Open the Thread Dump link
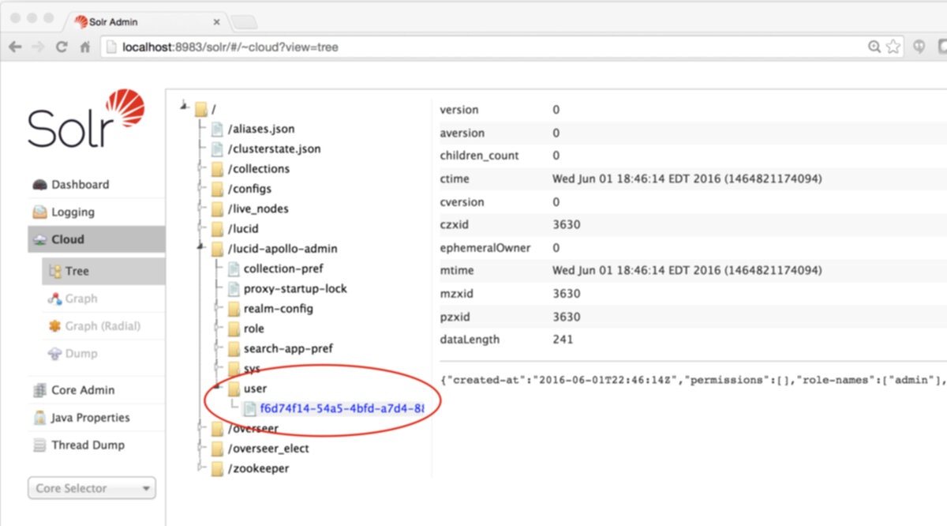The height and width of the screenshot is (526, 947). pyautogui.click(x=88, y=445)
